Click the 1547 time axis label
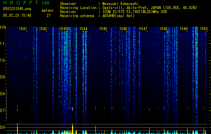Viewport: 211px width, 134px height. point(143,28)
